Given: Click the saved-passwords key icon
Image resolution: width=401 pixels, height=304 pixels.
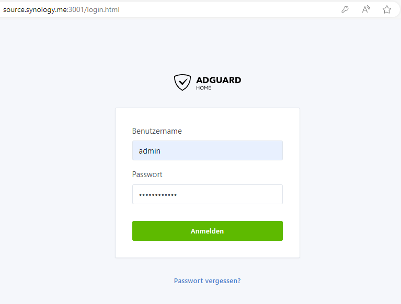Looking at the screenshot, I should (x=345, y=9).
